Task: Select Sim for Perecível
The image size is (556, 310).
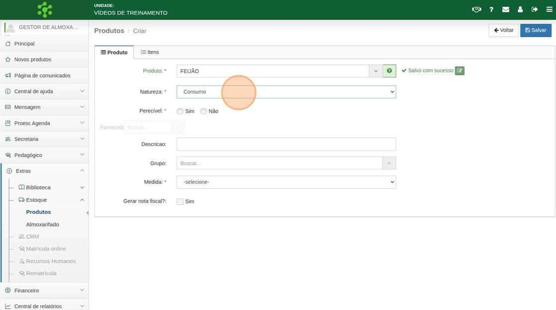Action: tap(180, 111)
